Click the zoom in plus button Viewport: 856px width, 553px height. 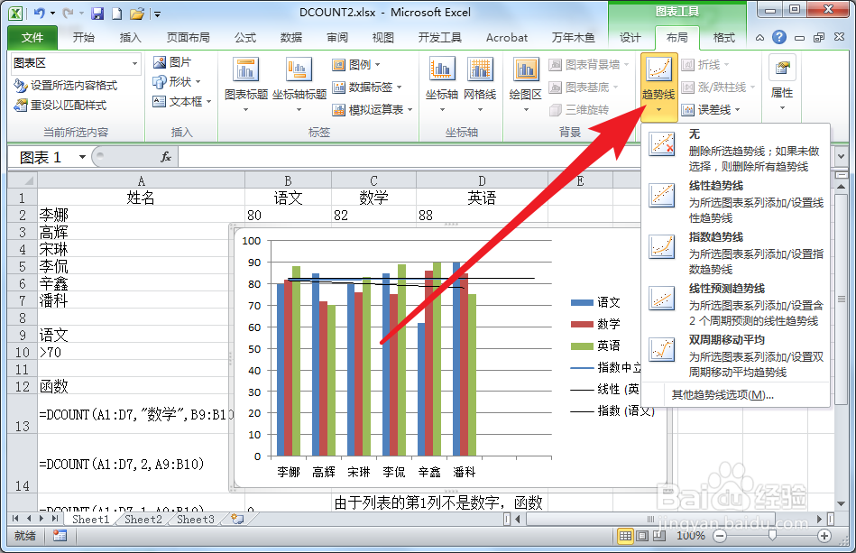click(824, 536)
